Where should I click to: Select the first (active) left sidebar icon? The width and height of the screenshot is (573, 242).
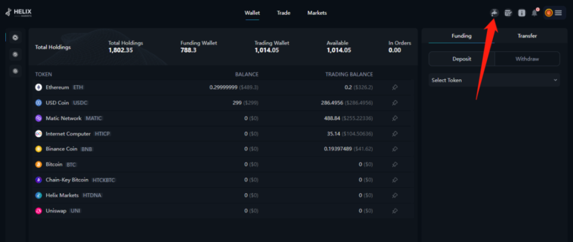coord(15,37)
